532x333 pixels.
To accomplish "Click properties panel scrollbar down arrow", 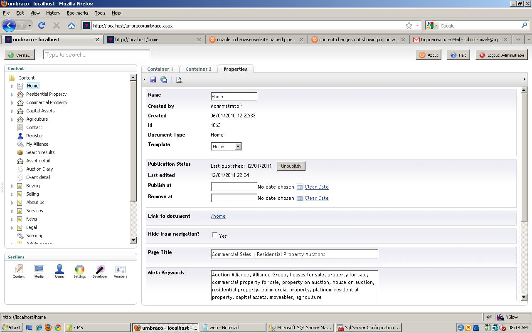I will tap(524, 297).
